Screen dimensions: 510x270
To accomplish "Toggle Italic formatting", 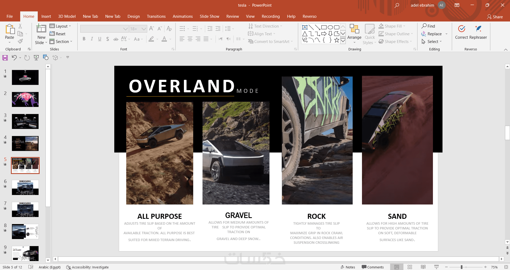I will pyautogui.click(x=92, y=39).
